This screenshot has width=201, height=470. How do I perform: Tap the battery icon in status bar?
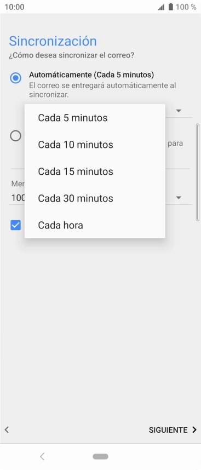point(171,7)
